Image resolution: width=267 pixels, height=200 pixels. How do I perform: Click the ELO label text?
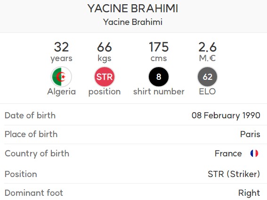pos(207,92)
